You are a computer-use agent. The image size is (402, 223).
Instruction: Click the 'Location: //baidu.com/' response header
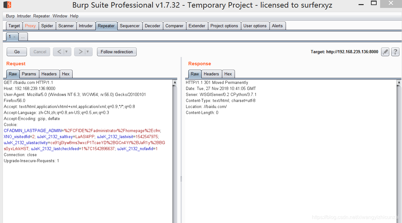point(206,106)
